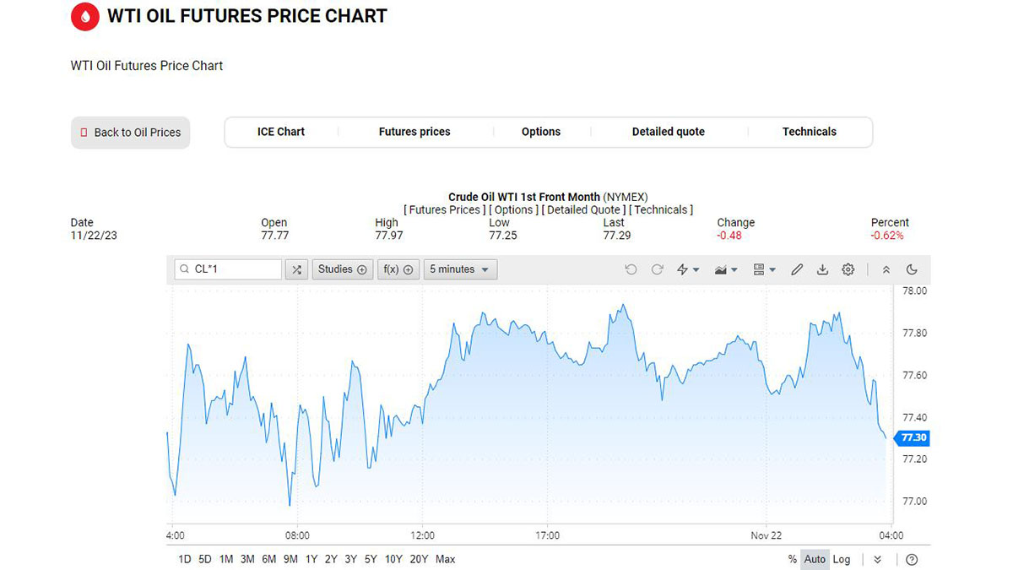Switch to the Futures prices tab
Viewport: 1013px width, 570px height.
[414, 132]
